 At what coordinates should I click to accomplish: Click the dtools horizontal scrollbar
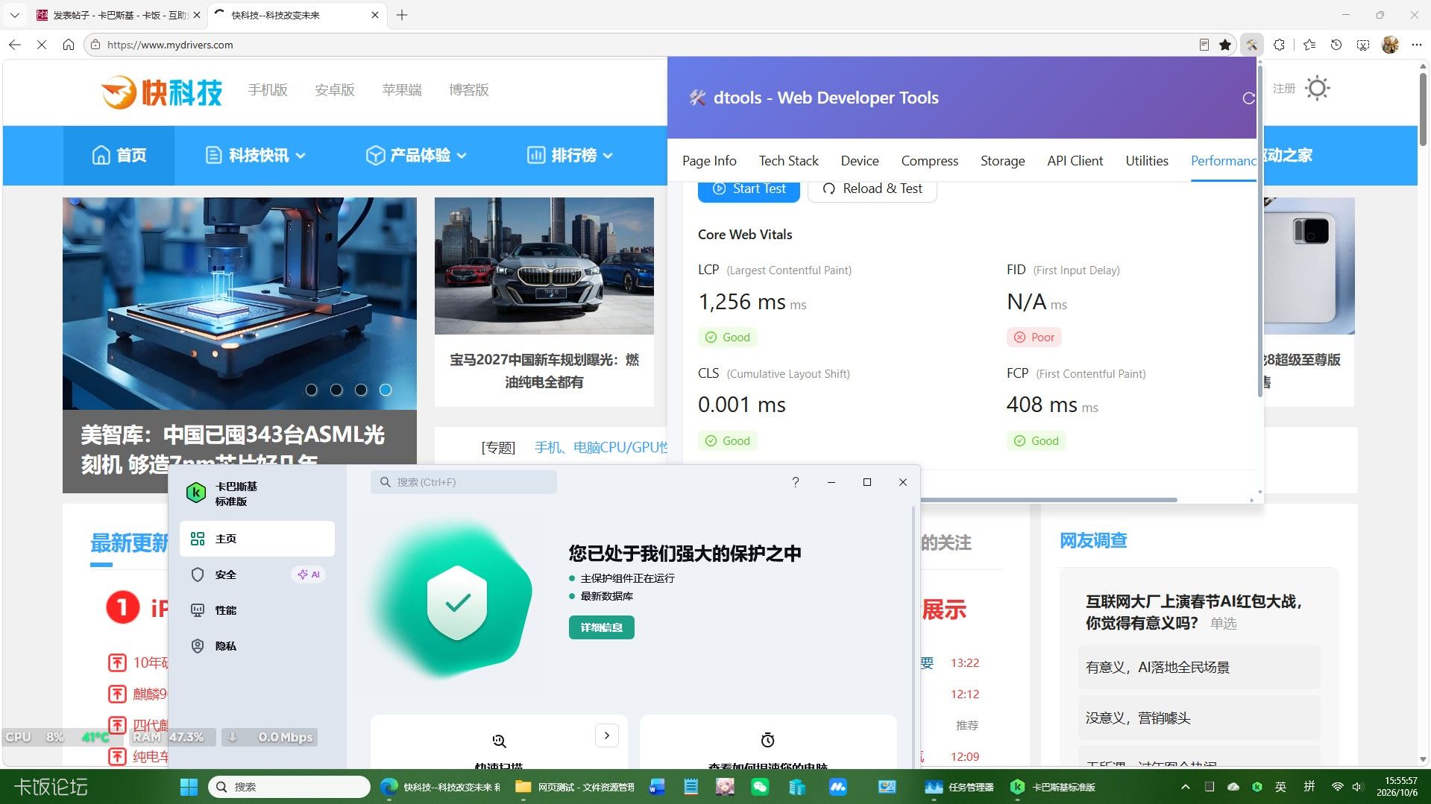(x=1048, y=499)
